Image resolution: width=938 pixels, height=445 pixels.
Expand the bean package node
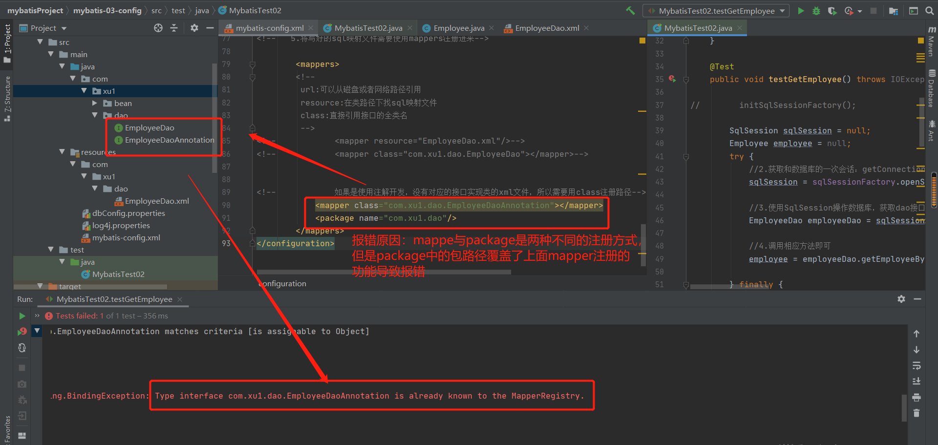[95, 103]
